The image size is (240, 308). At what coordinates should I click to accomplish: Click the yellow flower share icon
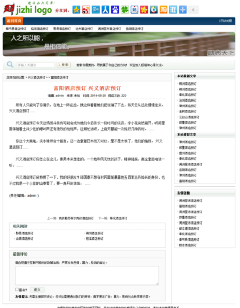click(144, 10)
